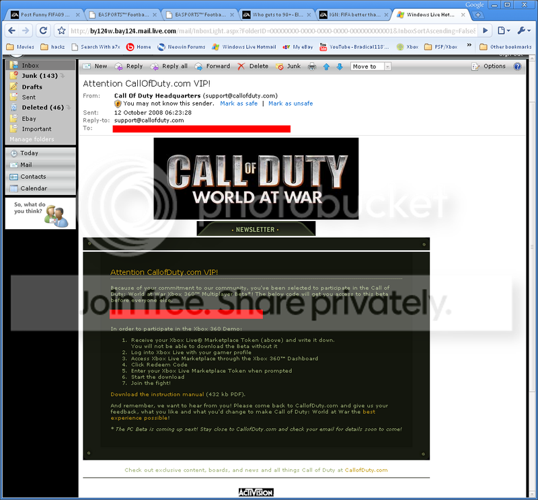Image resolution: width=538 pixels, height=500 pixels.
Task: Mark the sender as safe
Action: [x=239, y=103]
